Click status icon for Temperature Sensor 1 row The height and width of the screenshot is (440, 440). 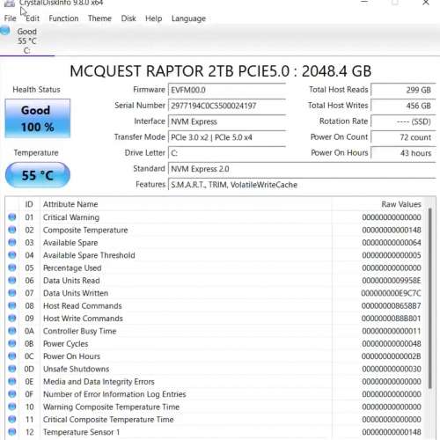pos(12,432)
